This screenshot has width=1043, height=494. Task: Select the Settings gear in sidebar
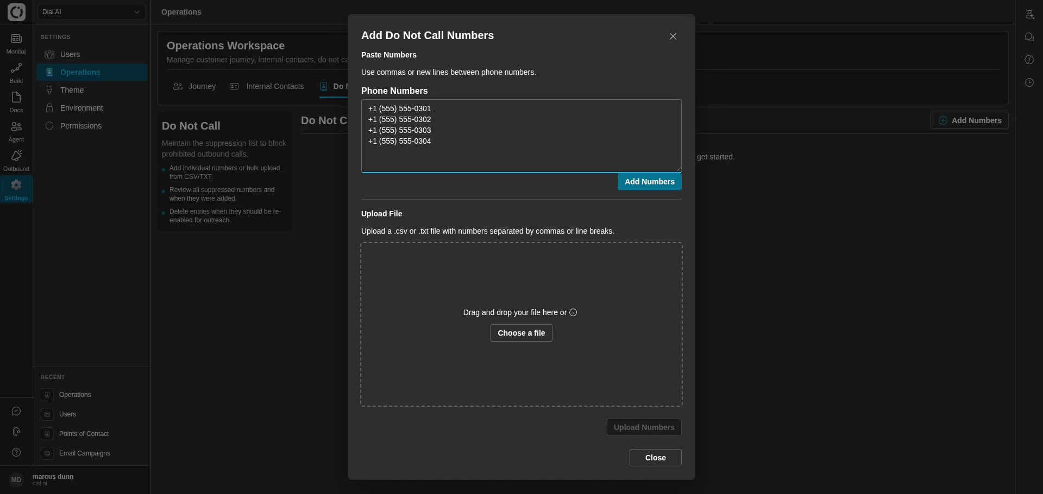tap(16, 185)
